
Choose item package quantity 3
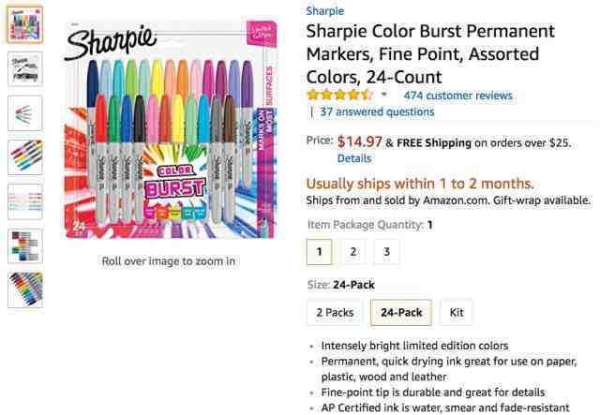click(x=386, y=251)
